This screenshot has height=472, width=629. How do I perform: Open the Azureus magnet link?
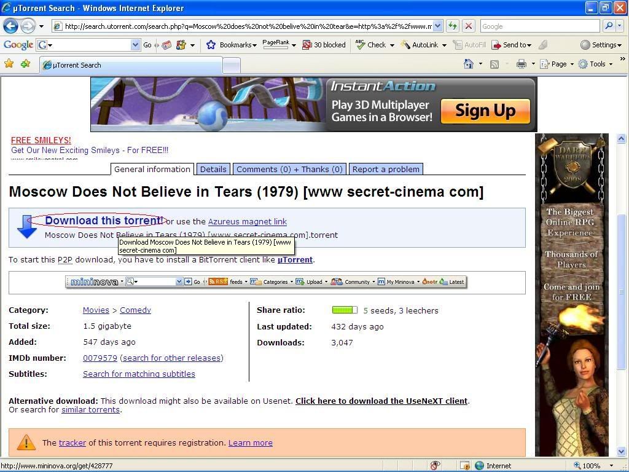coord(247,221)
